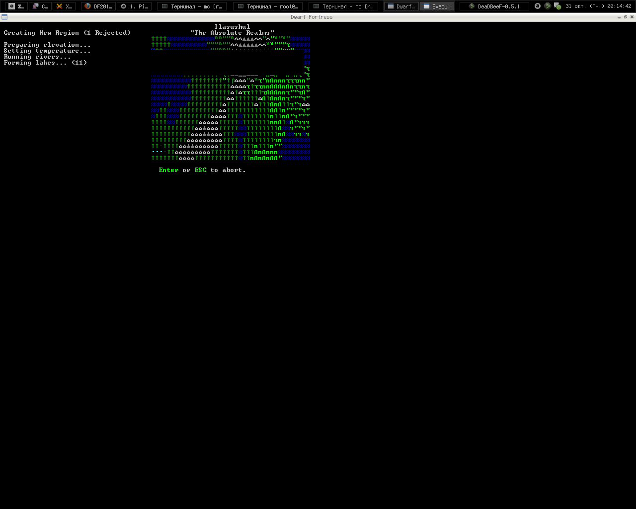
Task: Open the taskbar window labeled С…
Action: coord(40,6)
